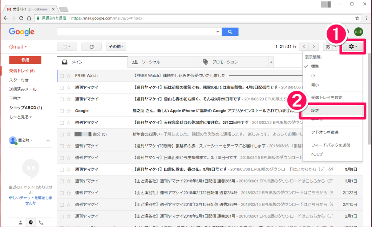The image size is (372, 227).
Task: Open 送信済みメール folder
Action: click(23, 89)
